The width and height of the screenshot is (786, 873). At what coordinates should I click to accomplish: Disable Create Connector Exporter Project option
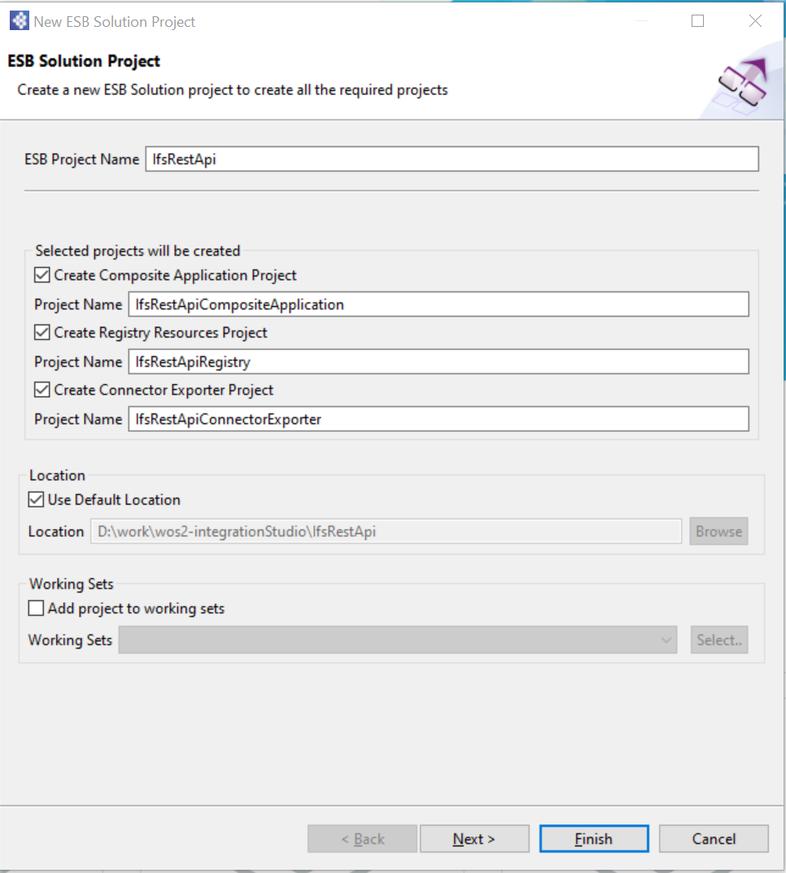[42, 390]
